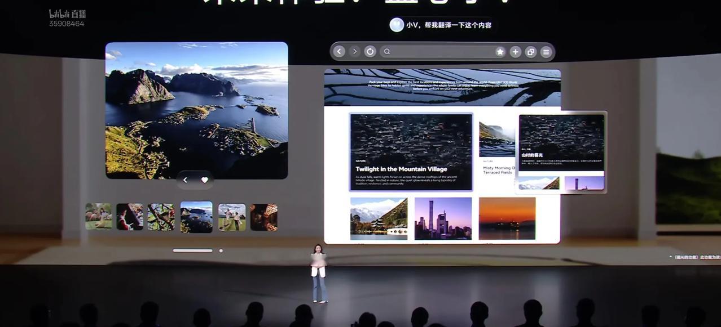Show open windows with the tabs icon

pyautogui.click(x=530, y=52)
